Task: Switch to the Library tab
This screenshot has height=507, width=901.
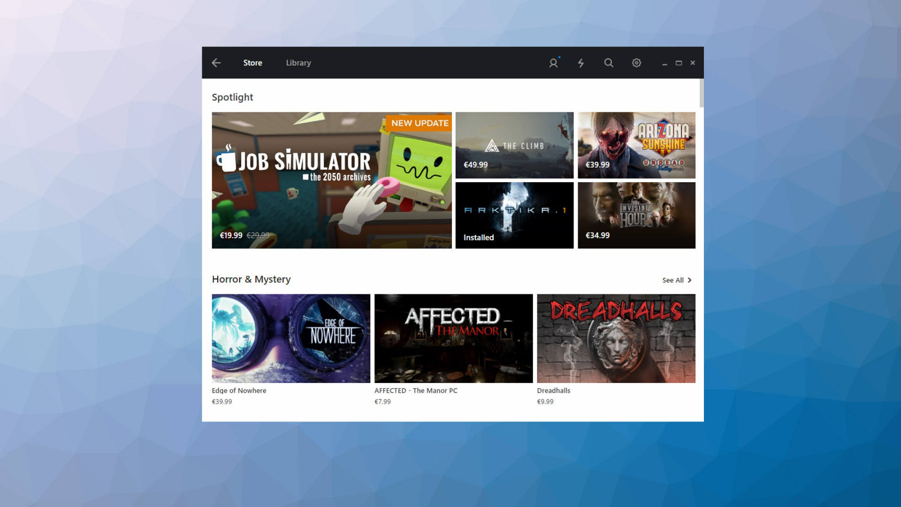Action: click(298, 62)
